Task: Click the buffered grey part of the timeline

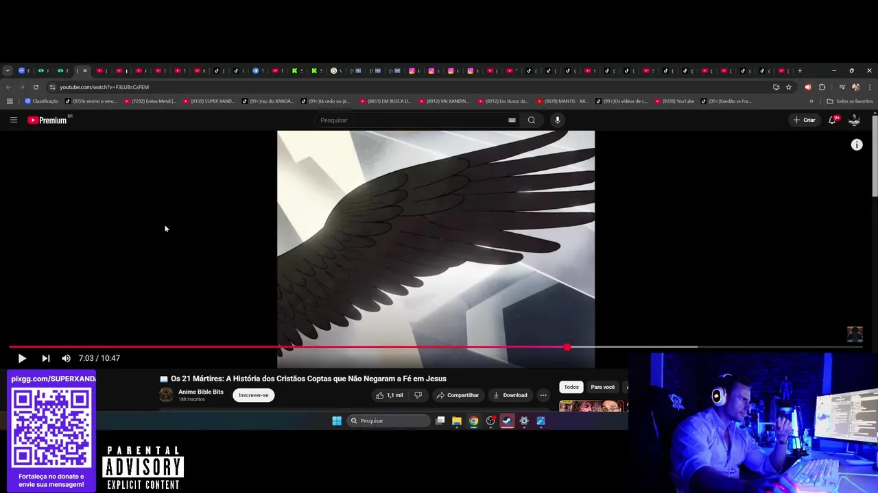Action: (634, 347)
